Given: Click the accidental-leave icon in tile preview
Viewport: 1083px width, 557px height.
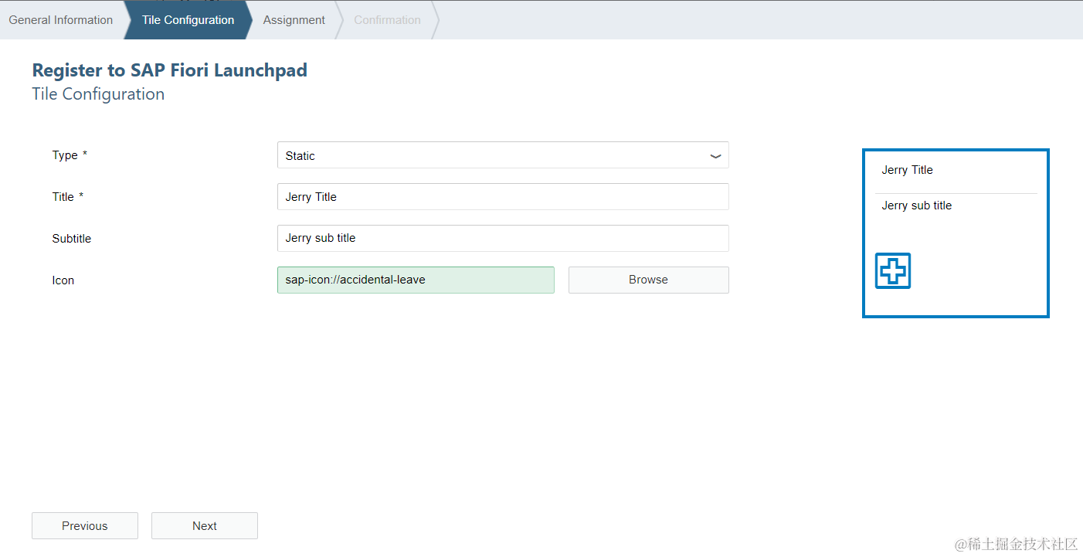Looking at the screenshot, I should pyautogui.click(x=892, y=270).
